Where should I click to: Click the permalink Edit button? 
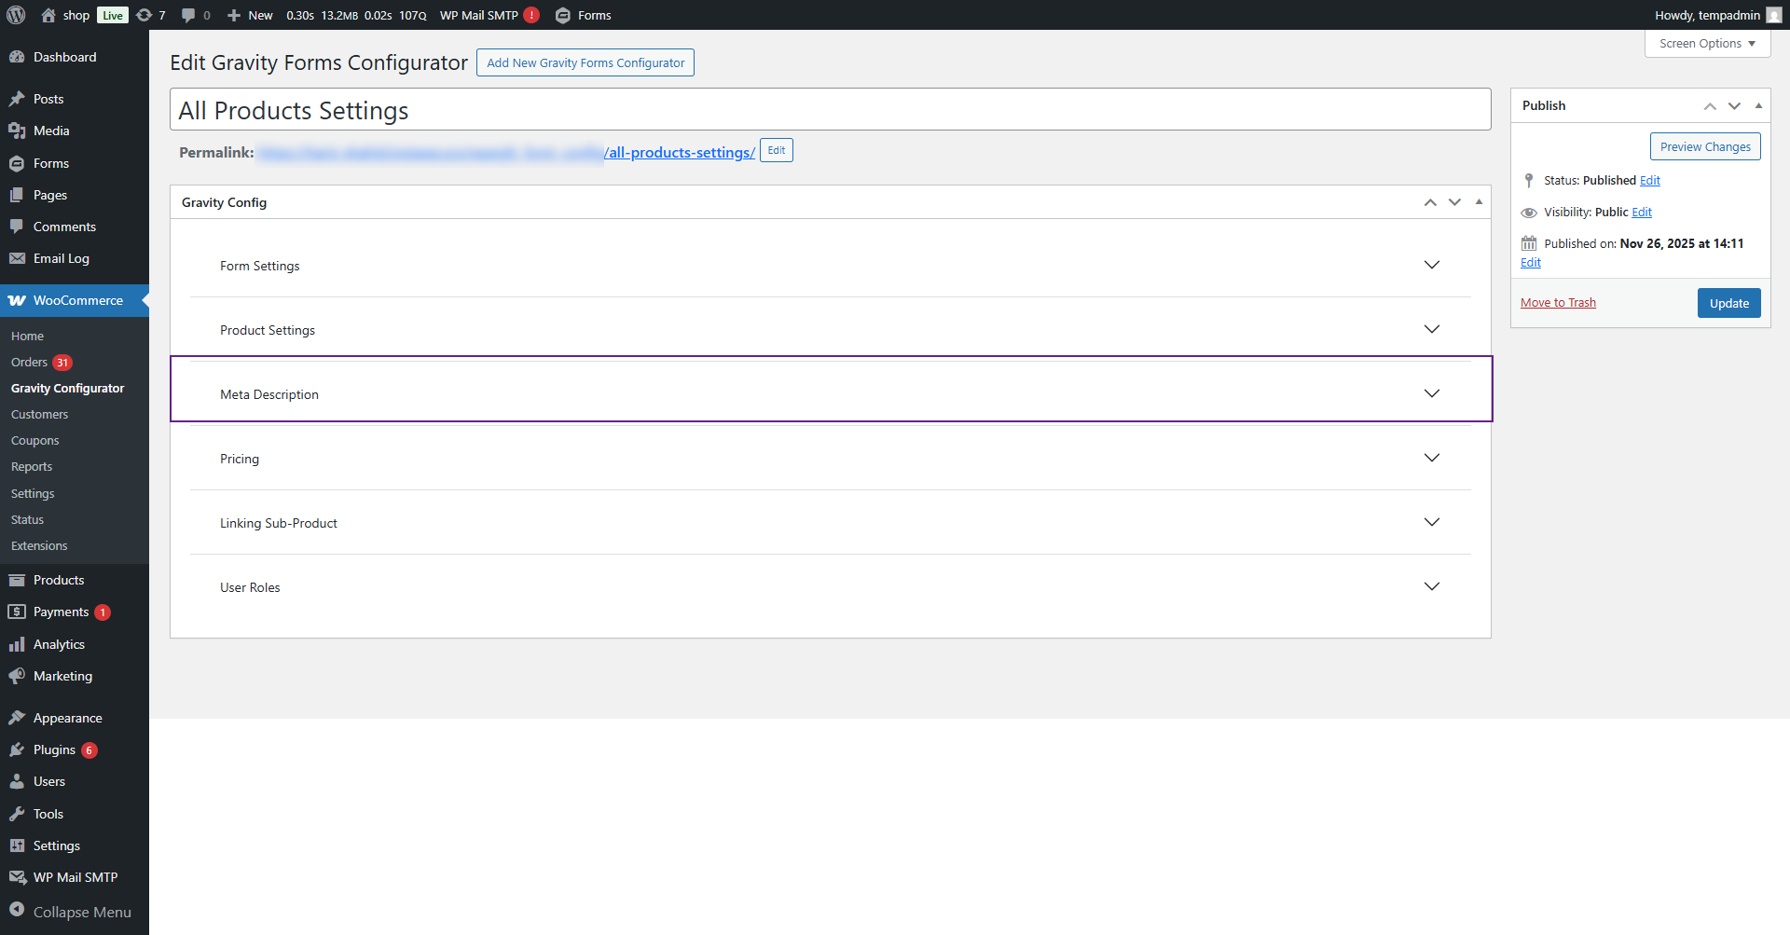(777, 150)
